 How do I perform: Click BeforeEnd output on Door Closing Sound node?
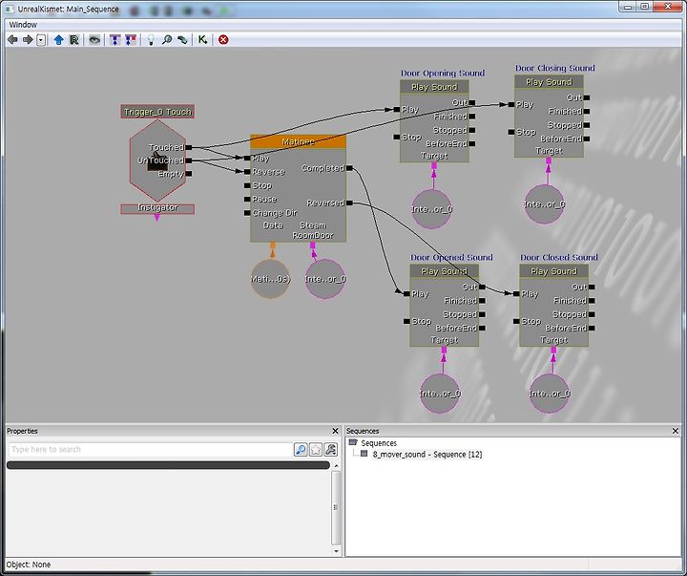(587, 139)
